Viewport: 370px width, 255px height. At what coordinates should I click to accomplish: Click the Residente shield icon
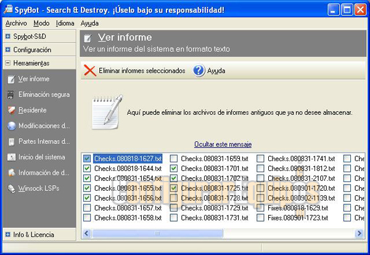point(11,110)
